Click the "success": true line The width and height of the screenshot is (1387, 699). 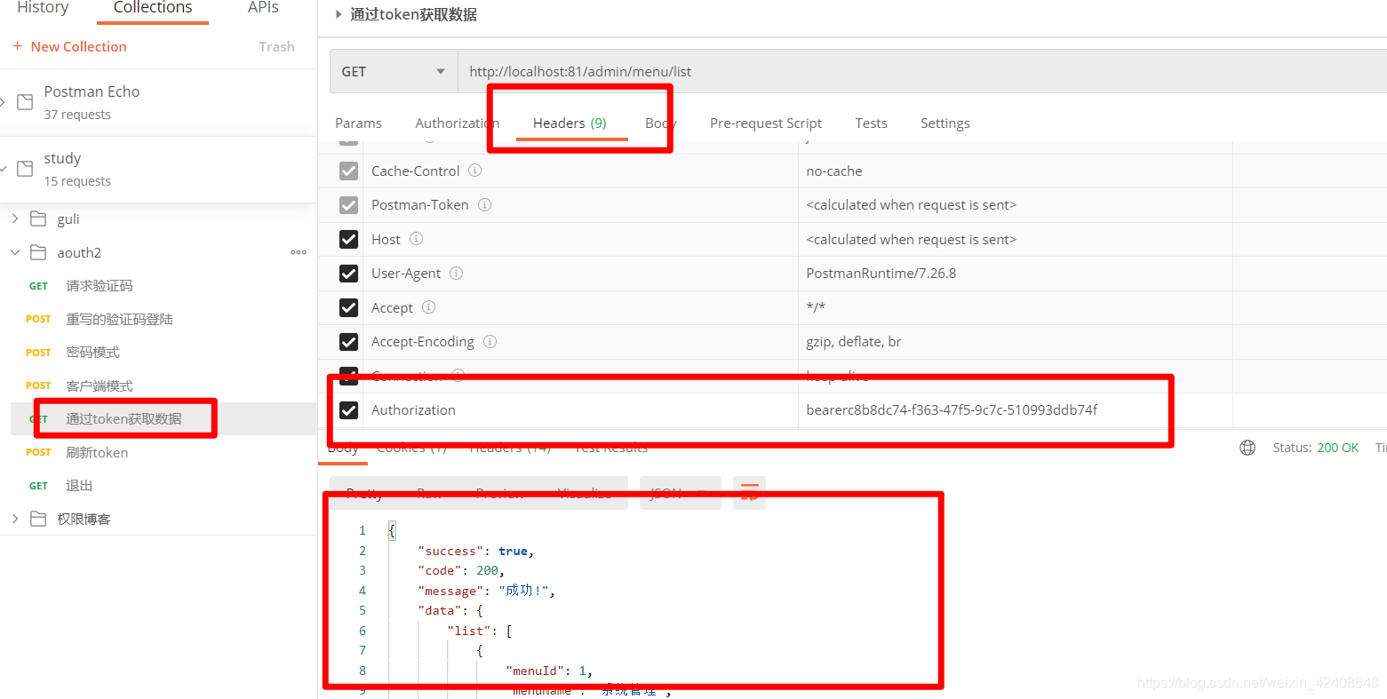(x=475, y=551)
